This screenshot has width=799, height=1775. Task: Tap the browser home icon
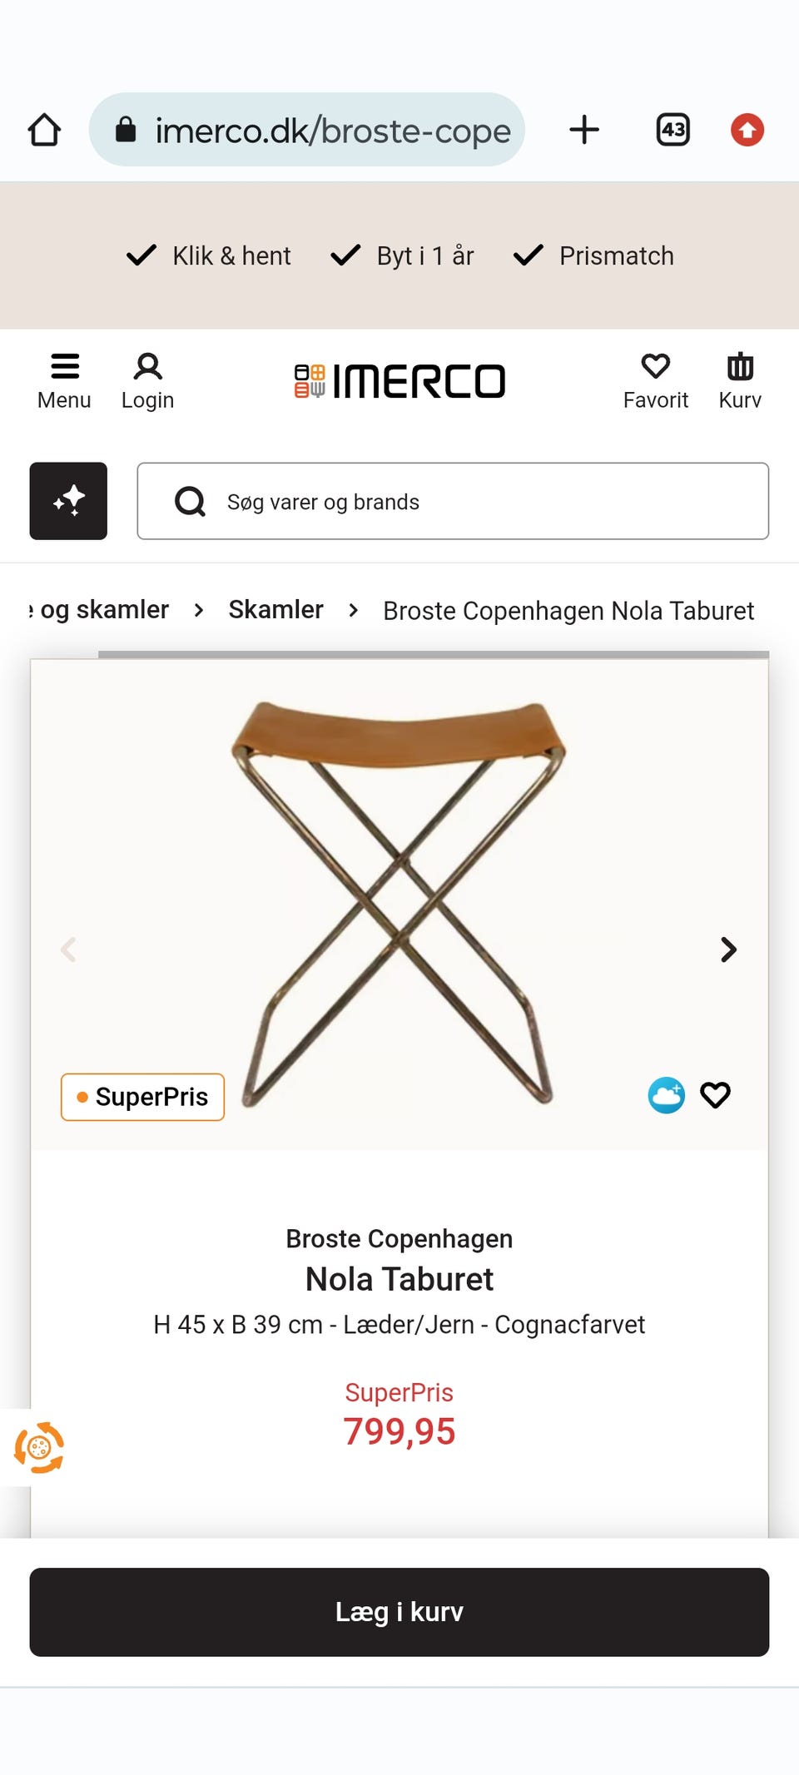[x=44, y=130]
